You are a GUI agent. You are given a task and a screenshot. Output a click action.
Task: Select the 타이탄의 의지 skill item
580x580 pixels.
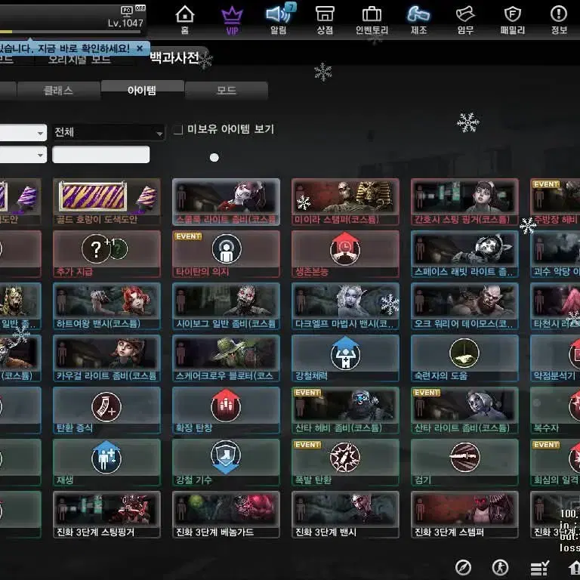coord(226,254)
